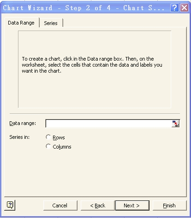Advance with the Next button

coord(132,206)
